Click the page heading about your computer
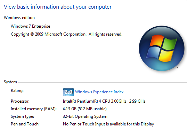187x132 pixels. (58, 7)
